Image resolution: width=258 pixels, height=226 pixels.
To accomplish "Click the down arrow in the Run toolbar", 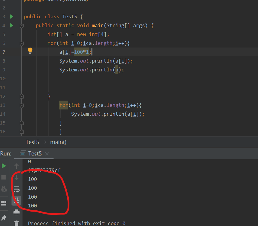I will tap(17, 178).
